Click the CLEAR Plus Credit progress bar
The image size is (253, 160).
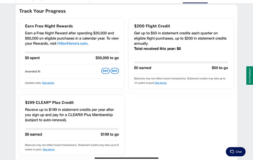72,129
